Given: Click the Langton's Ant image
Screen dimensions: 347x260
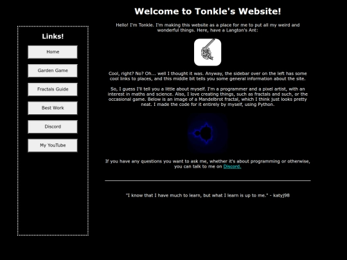Looking at the screenshot, I should [208, 52].
